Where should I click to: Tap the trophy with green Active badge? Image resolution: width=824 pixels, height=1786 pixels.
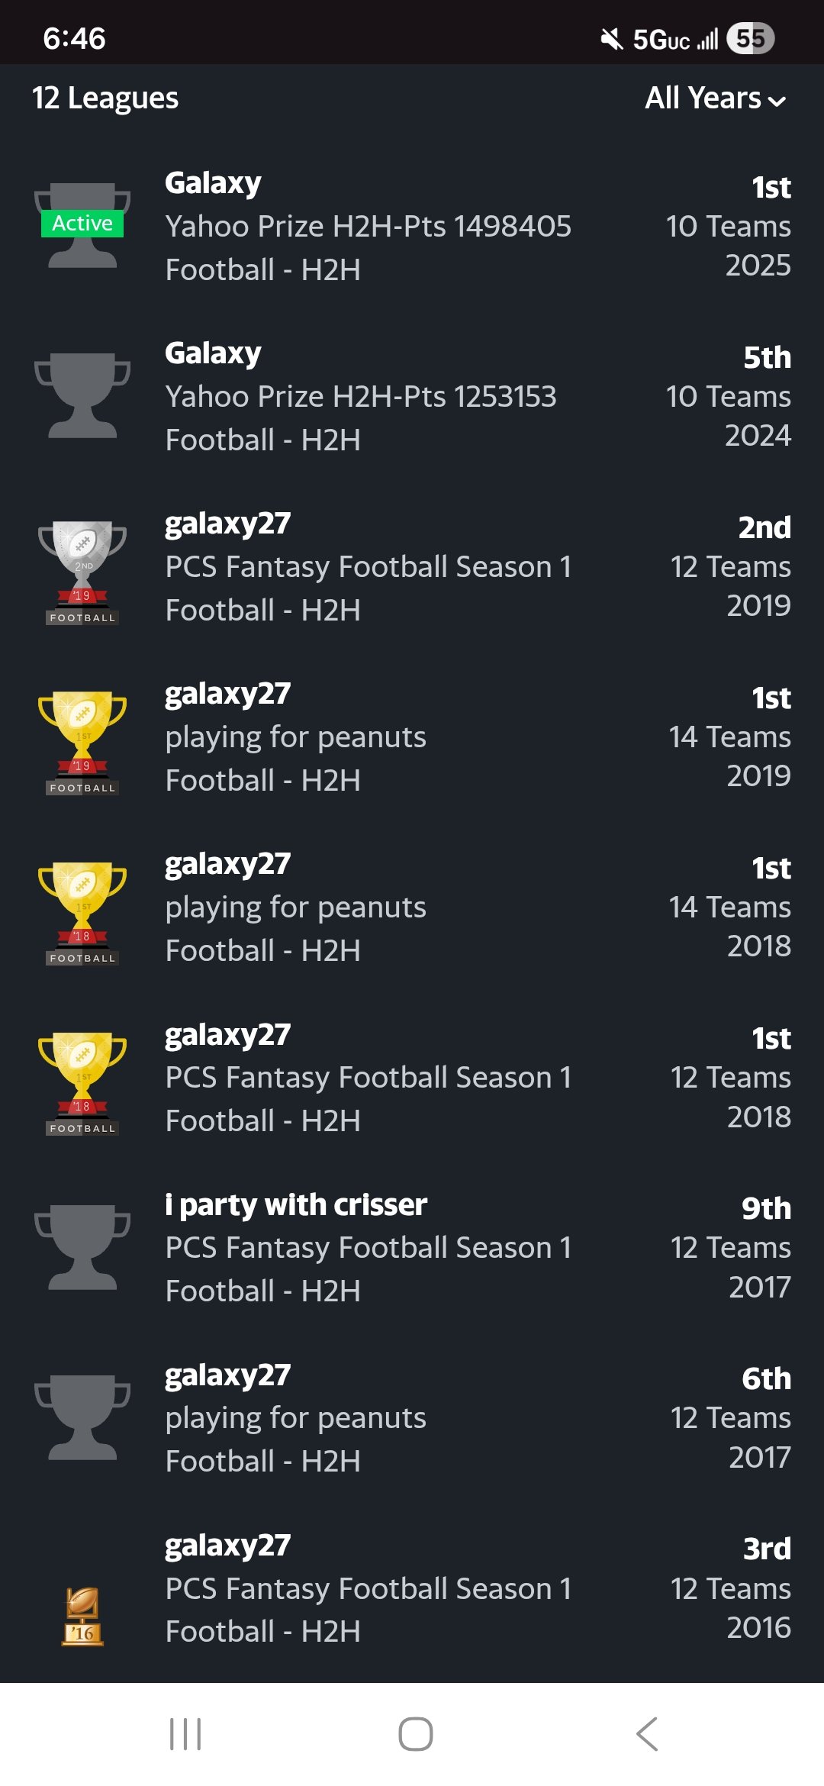pos(82,224)
